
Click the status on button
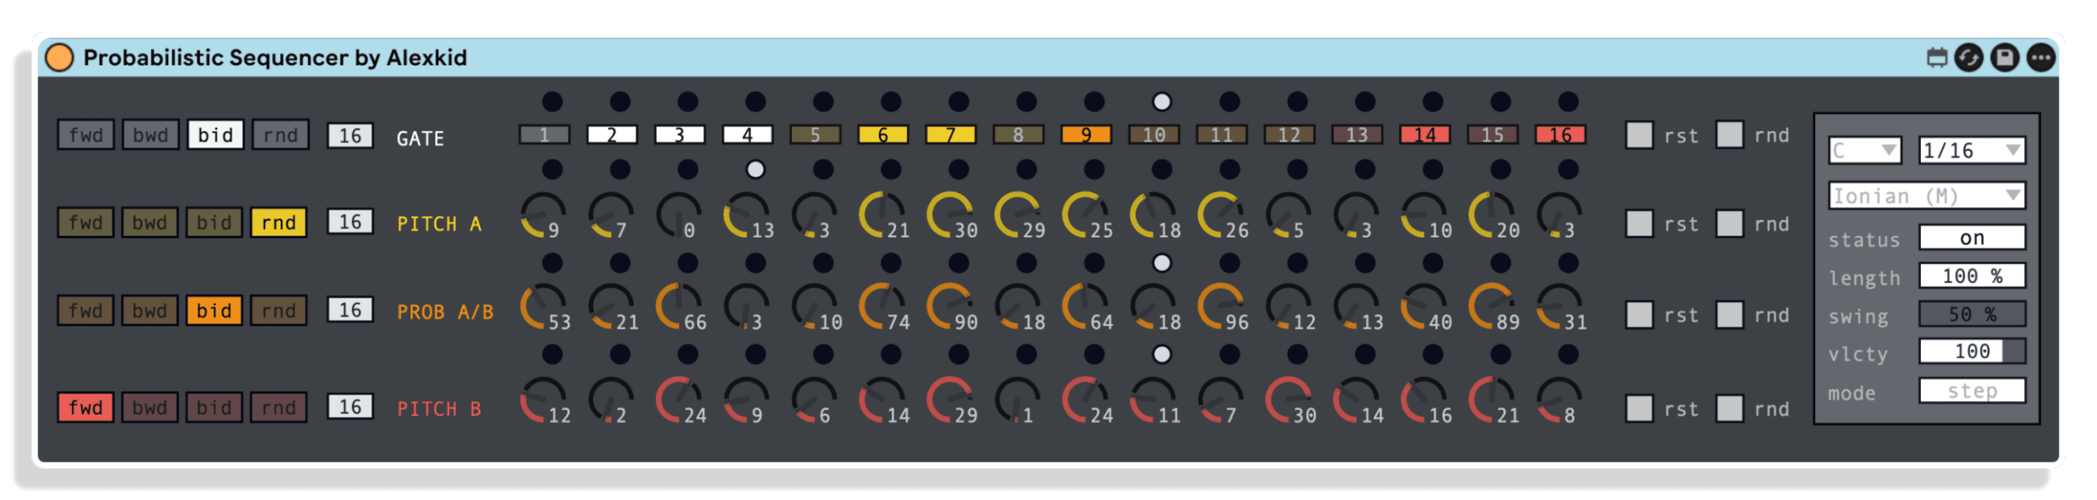(x=1972, y=238)
